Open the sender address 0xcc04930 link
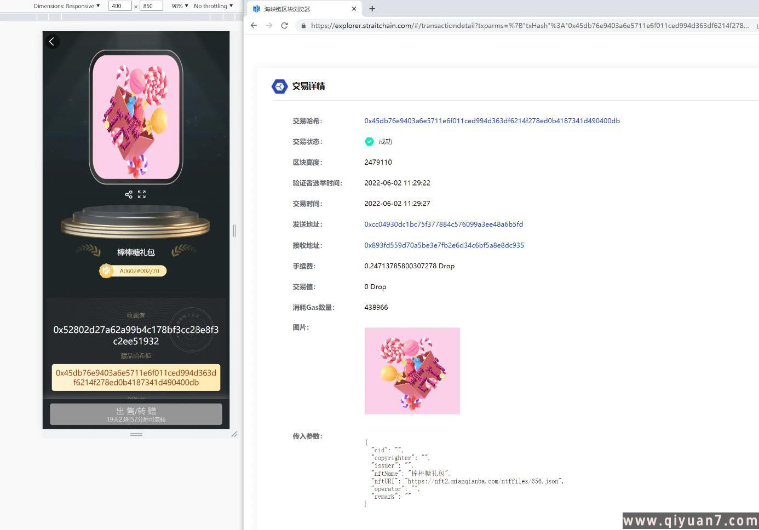Screen dimensions: 759x530 click(444, 224)
